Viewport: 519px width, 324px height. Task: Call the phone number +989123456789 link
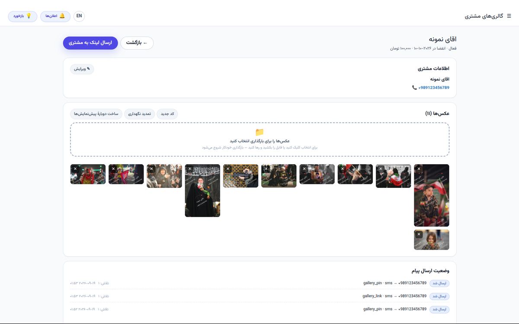434,88
